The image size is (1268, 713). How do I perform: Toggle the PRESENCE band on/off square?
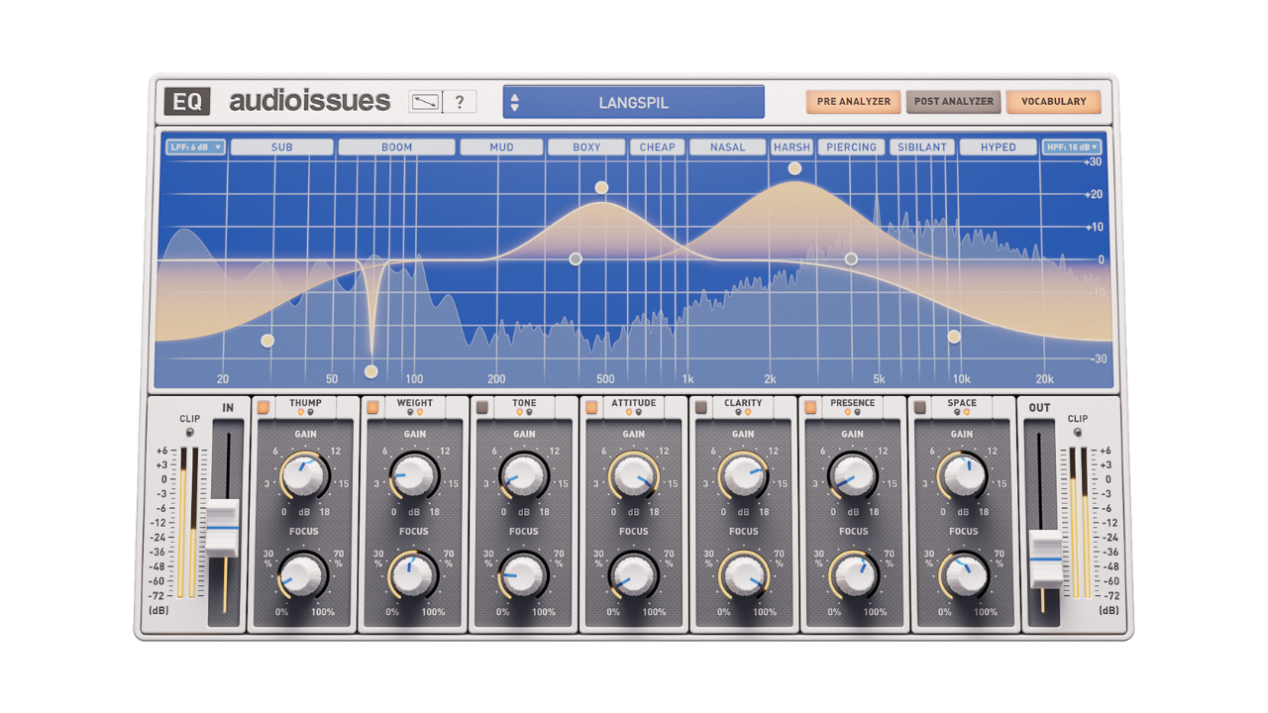(810, 407)
